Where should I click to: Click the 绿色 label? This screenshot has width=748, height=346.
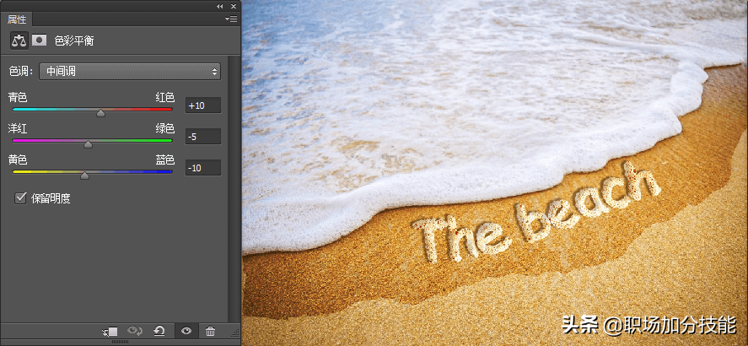[165, 129]
